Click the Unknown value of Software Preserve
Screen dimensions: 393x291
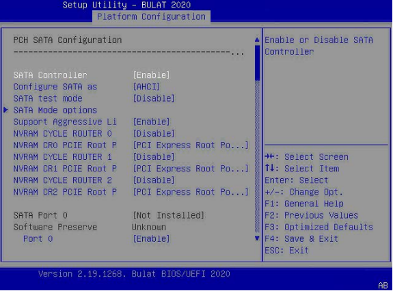coord(149,227)
